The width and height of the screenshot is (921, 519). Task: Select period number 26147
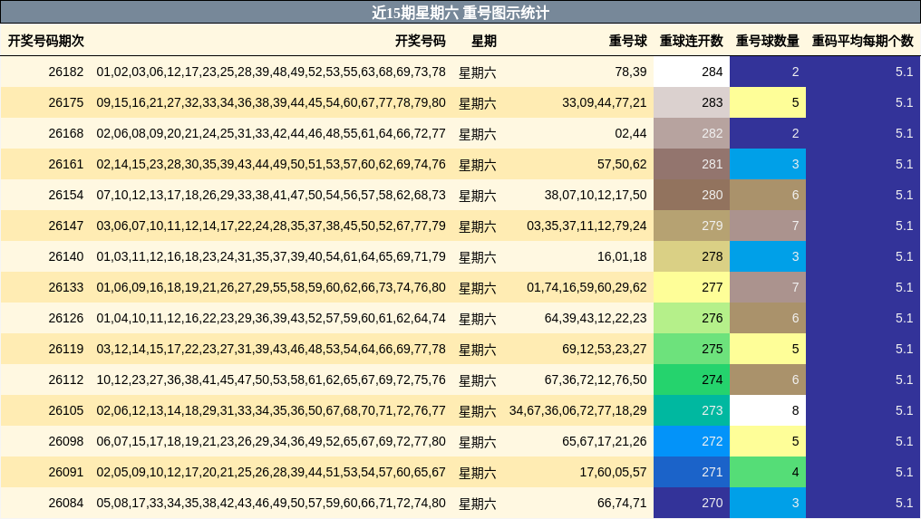(x=66, y=226)
